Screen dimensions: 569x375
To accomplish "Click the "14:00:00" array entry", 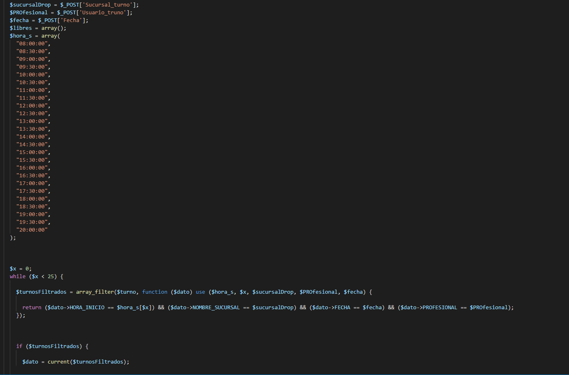I will 32,137.
